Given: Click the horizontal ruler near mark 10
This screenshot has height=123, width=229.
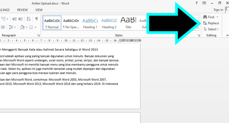Looking at the screenshot, I should point(66,40).
